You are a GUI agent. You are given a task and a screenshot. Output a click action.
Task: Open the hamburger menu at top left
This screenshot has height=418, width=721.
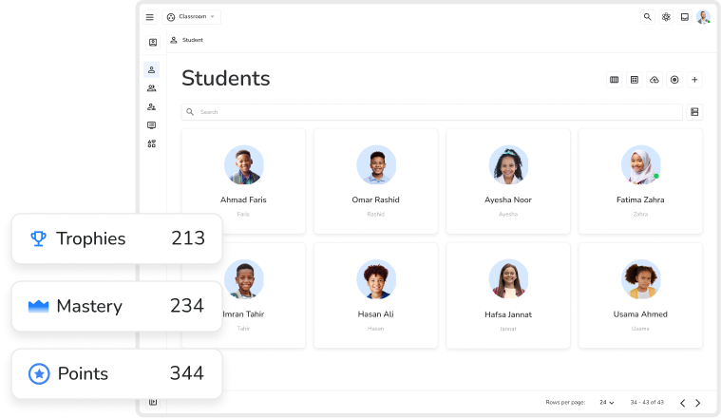pyautogui.click(x=149, y=17)
